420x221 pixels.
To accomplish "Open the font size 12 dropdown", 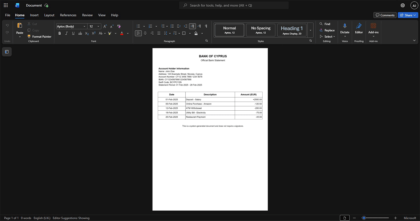I will [98, 26].
